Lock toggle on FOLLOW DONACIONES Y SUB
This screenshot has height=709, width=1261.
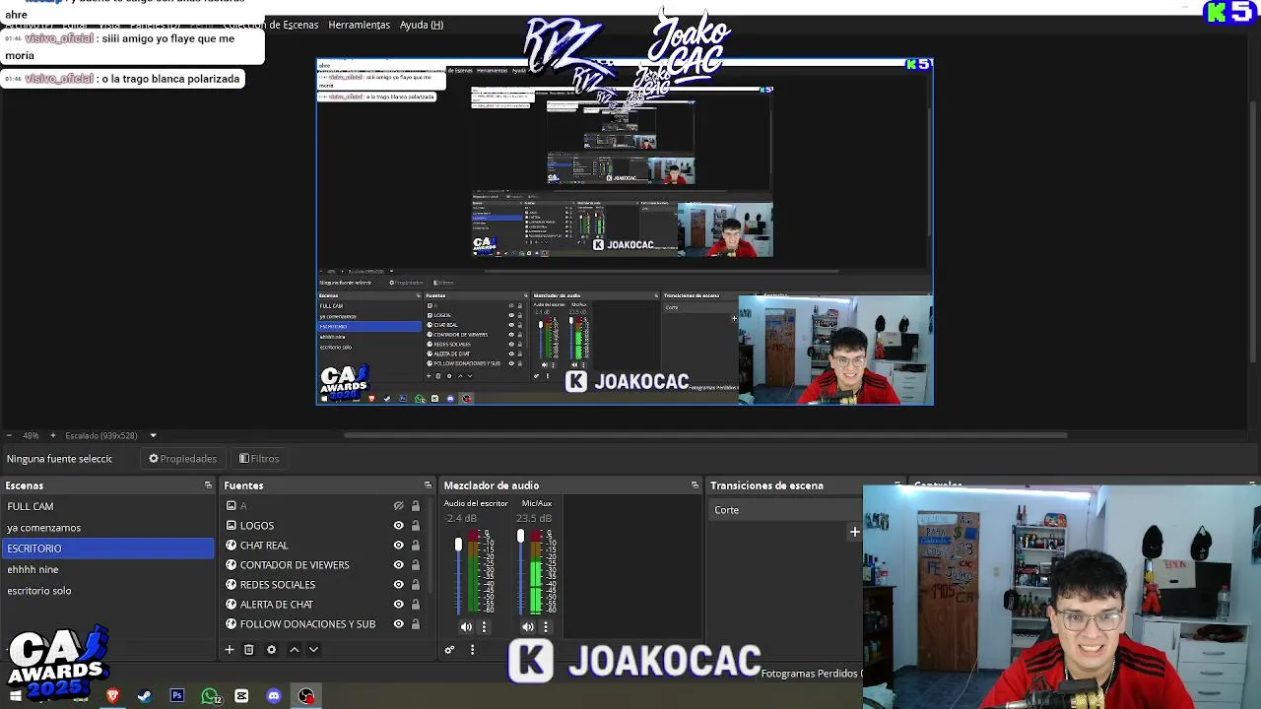point(415,624)
